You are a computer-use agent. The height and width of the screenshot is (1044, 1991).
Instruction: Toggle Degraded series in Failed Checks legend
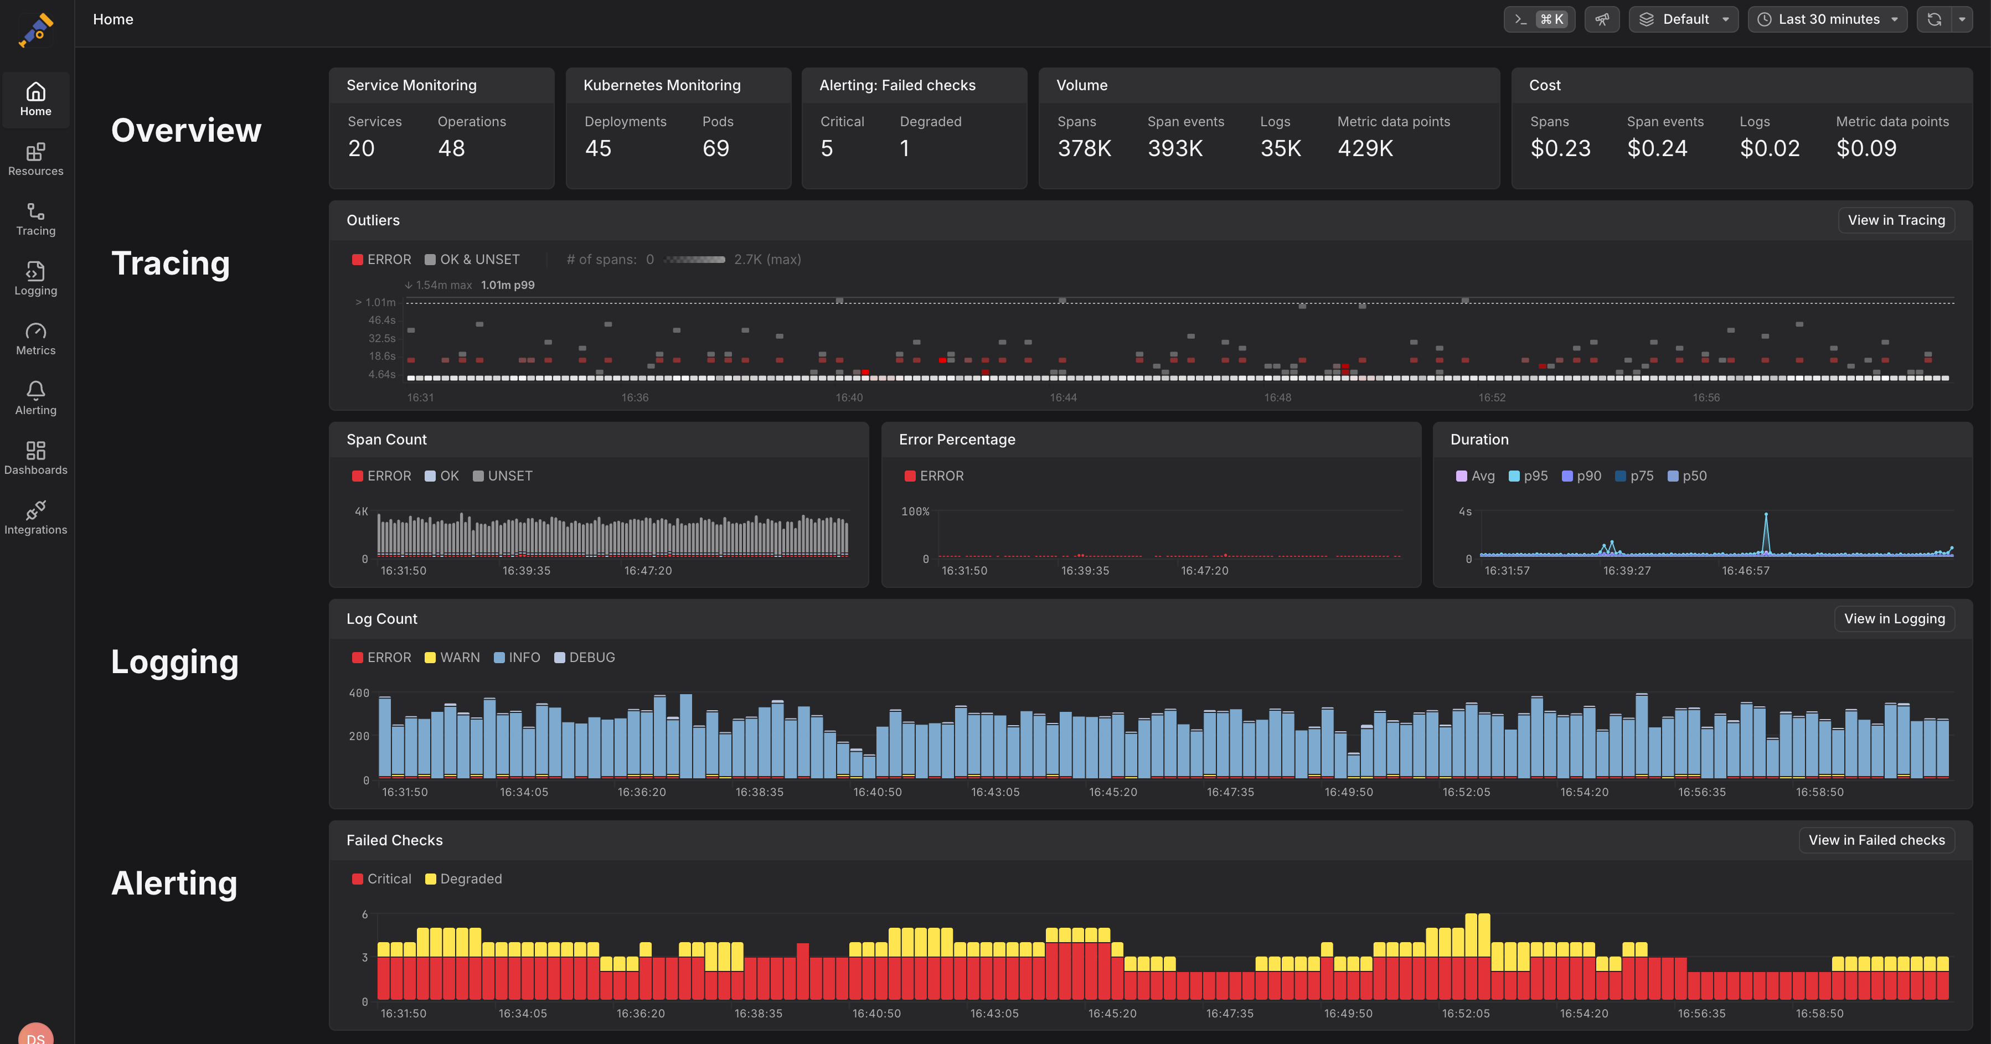(463, 878)
